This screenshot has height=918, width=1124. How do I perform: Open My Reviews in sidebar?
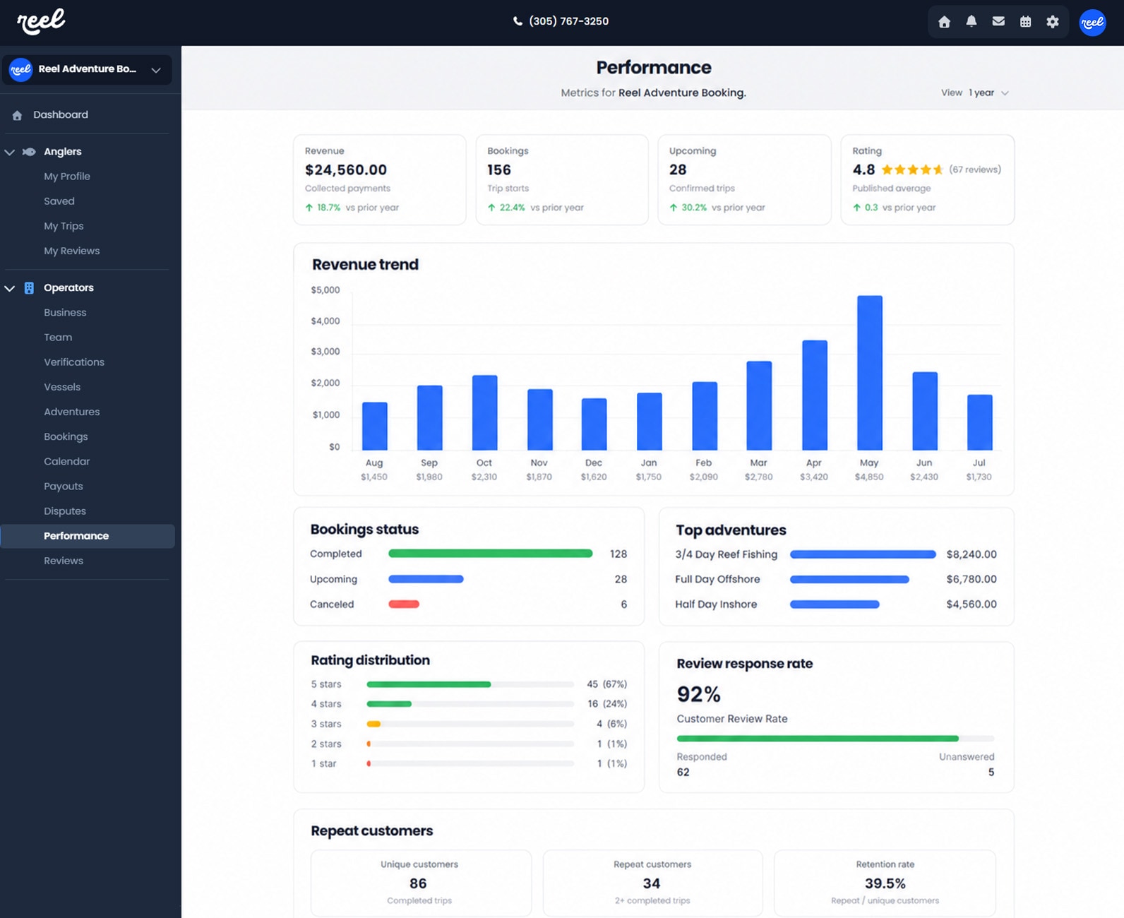pos(72,251)
